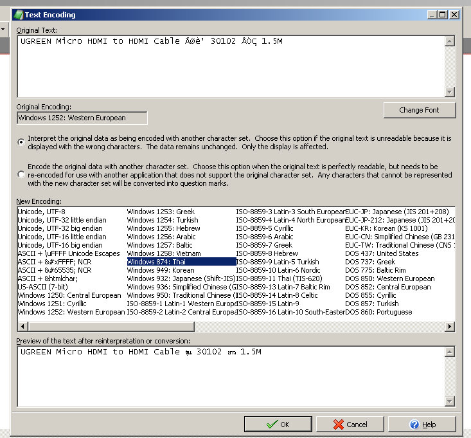This screenshot has width=471, height=438.
Task: Select 'ASCII + &htmlchar;' encoding
Action: coord(48,278)
